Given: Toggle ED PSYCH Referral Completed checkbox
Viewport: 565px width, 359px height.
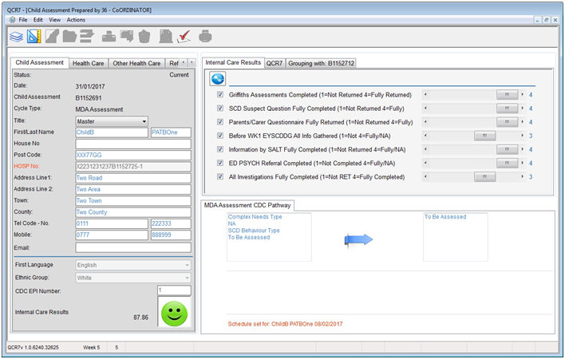Looking at the screenshot, I should click(x=221, y=163).
